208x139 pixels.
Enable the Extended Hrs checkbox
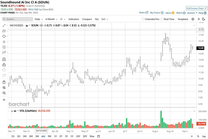[x=143, y=19]
